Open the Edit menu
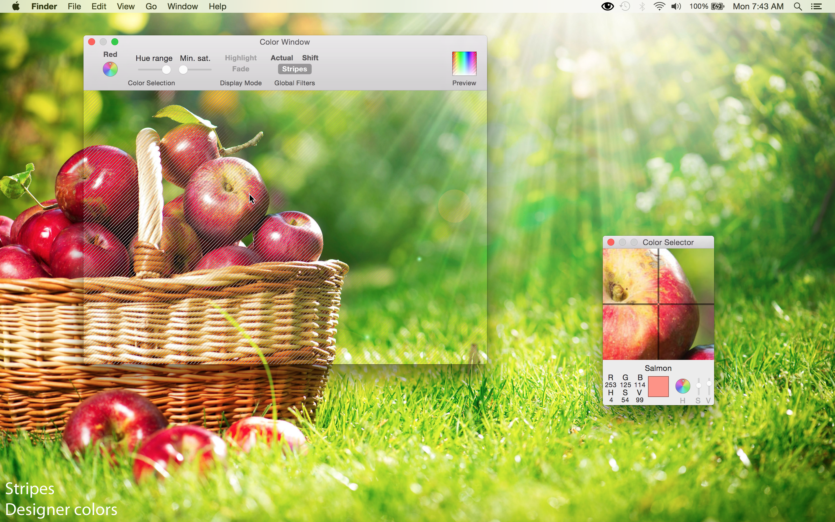This screenshot has height=522, width=835. coord(99,6)
